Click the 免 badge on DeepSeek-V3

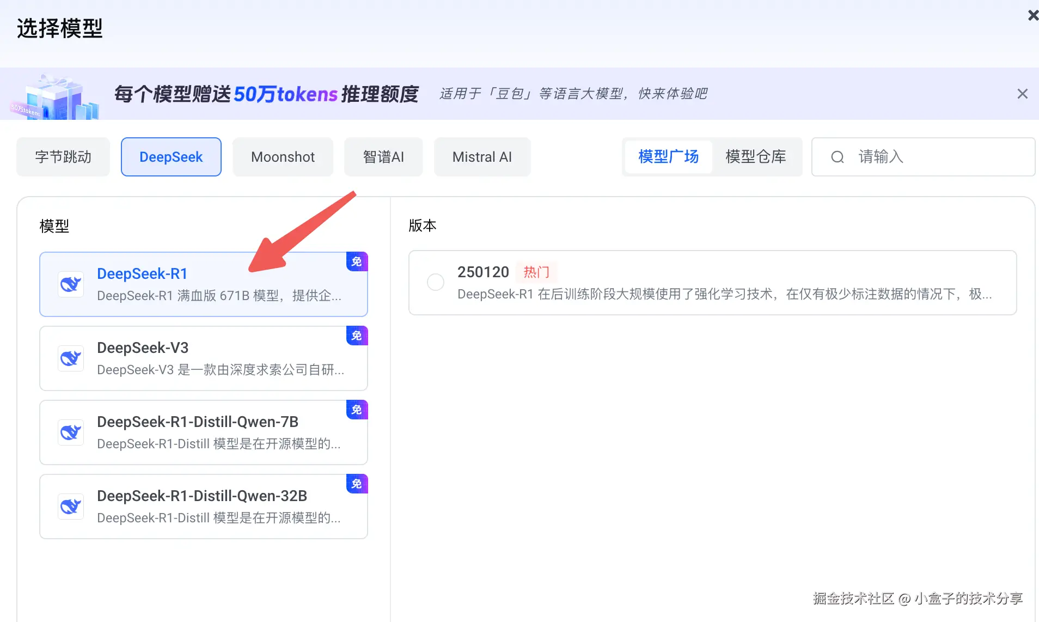(357, 336)
